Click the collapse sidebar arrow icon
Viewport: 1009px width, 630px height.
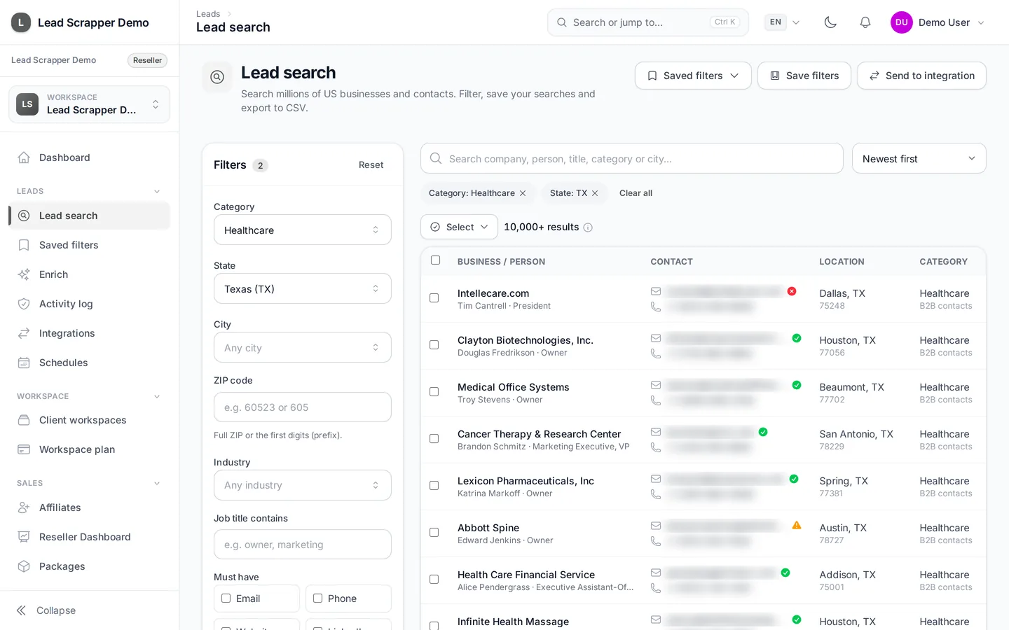22,610
